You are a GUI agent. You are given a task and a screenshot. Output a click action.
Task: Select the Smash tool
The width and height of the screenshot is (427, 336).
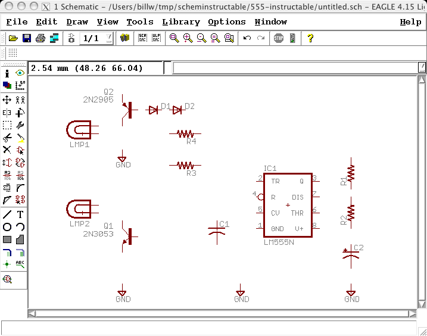(x=7, y=188)
